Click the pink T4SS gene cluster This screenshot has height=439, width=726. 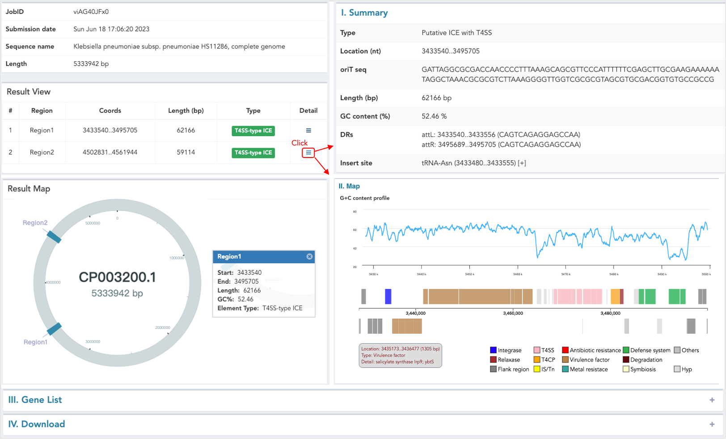coord(578,297)
